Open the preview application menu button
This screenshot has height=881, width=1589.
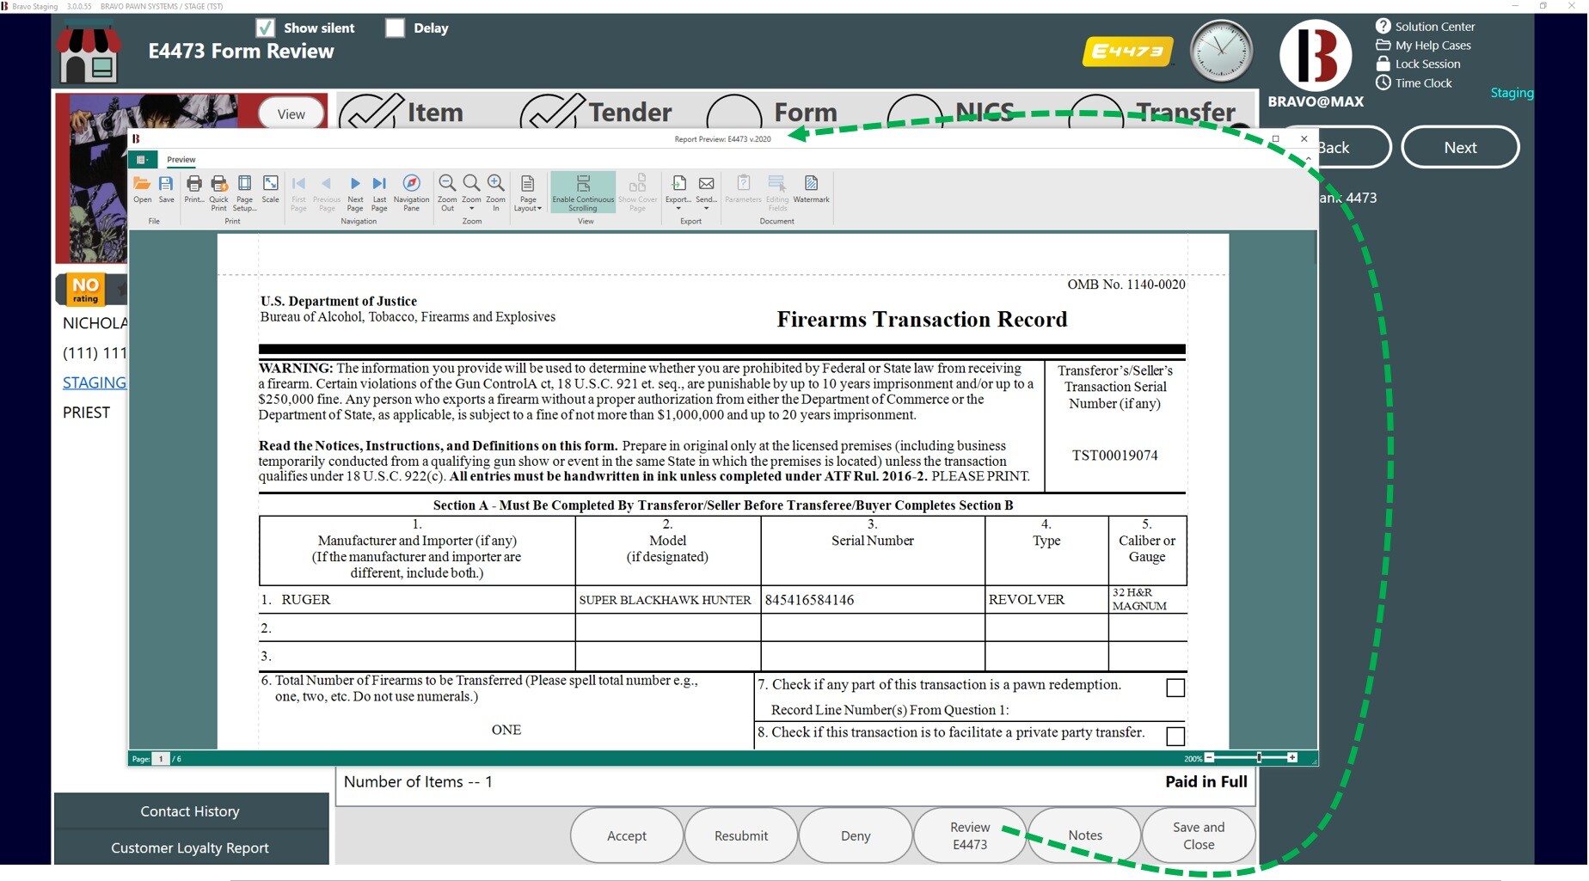(x=142, y=160)
